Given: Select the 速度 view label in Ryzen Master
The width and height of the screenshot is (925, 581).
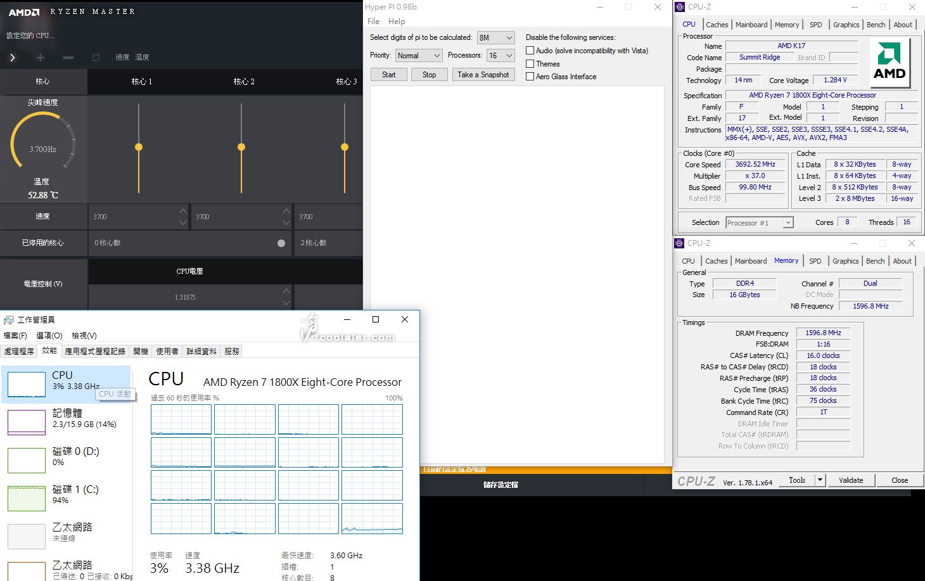Looking at the screenshot, I should [122, 58].
